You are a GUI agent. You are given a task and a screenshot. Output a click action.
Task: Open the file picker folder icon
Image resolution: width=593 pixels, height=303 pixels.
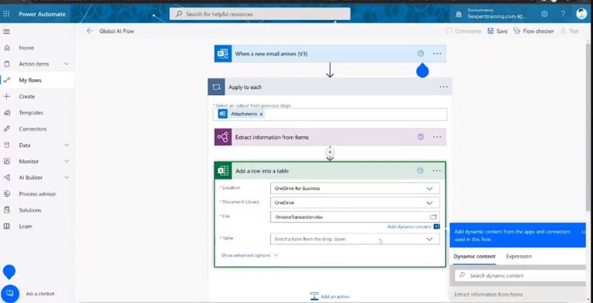(433, 217)
